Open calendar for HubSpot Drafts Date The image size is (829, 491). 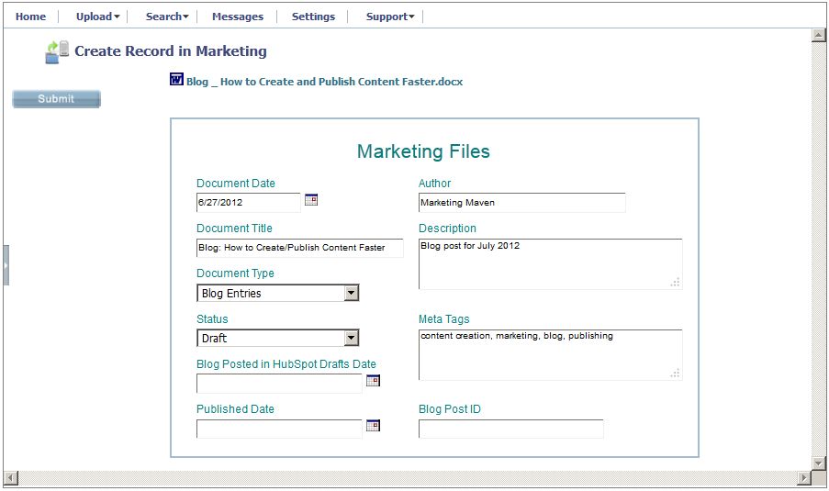(x=373, y=381)
